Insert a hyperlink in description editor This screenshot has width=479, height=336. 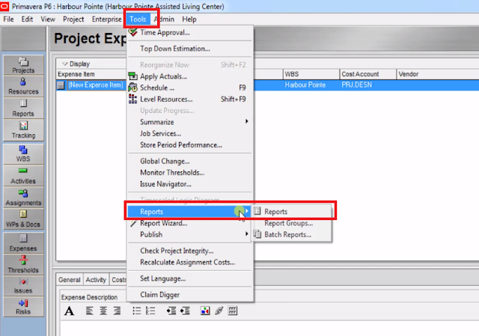pos(219,311)
